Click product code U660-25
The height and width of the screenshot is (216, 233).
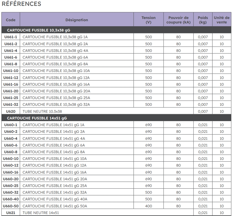(11, 186)
